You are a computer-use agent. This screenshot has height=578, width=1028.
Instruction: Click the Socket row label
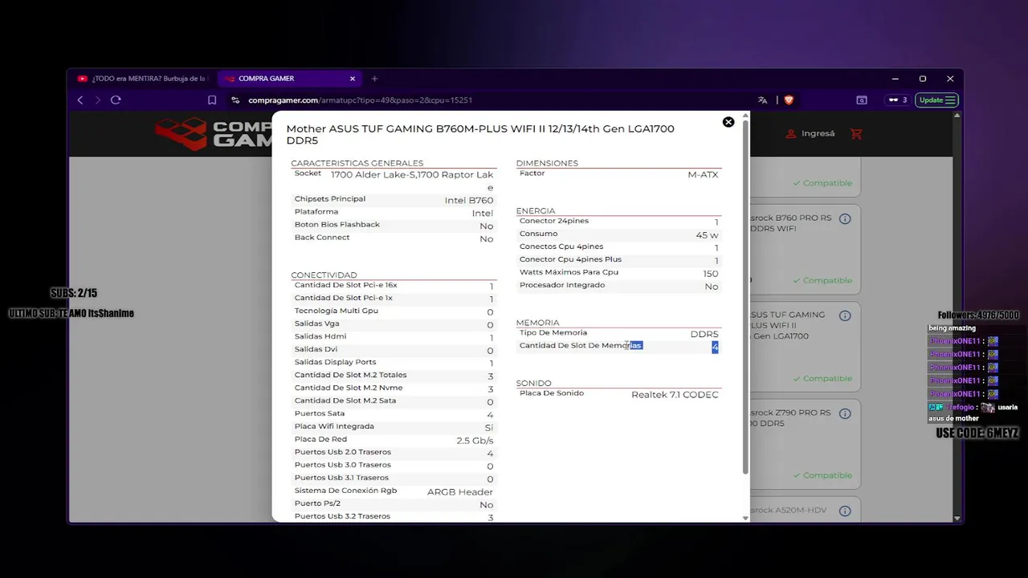click(x=308, y=173)
